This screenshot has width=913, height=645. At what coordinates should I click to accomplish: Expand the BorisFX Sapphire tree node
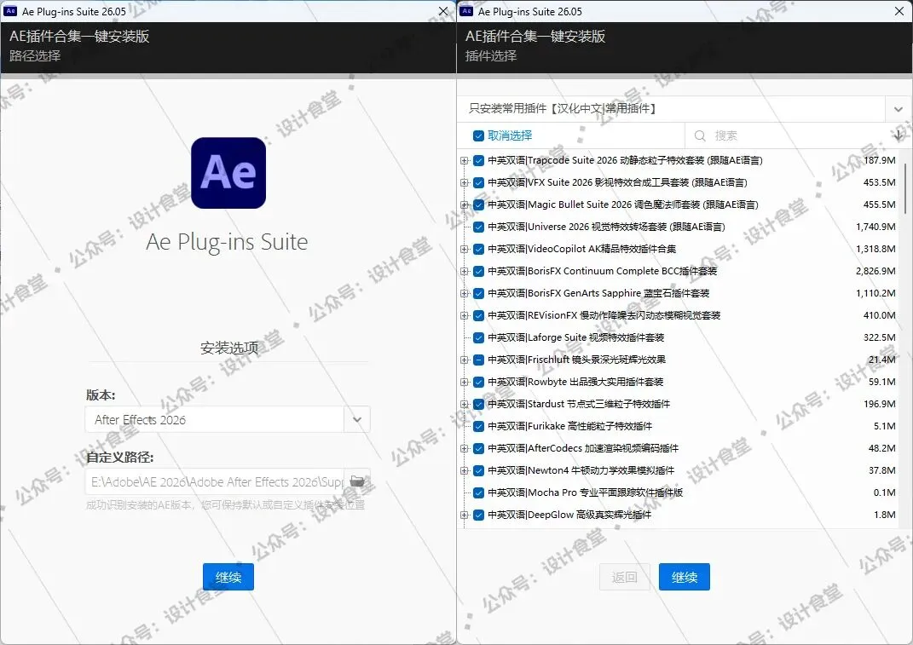[464, 293]
